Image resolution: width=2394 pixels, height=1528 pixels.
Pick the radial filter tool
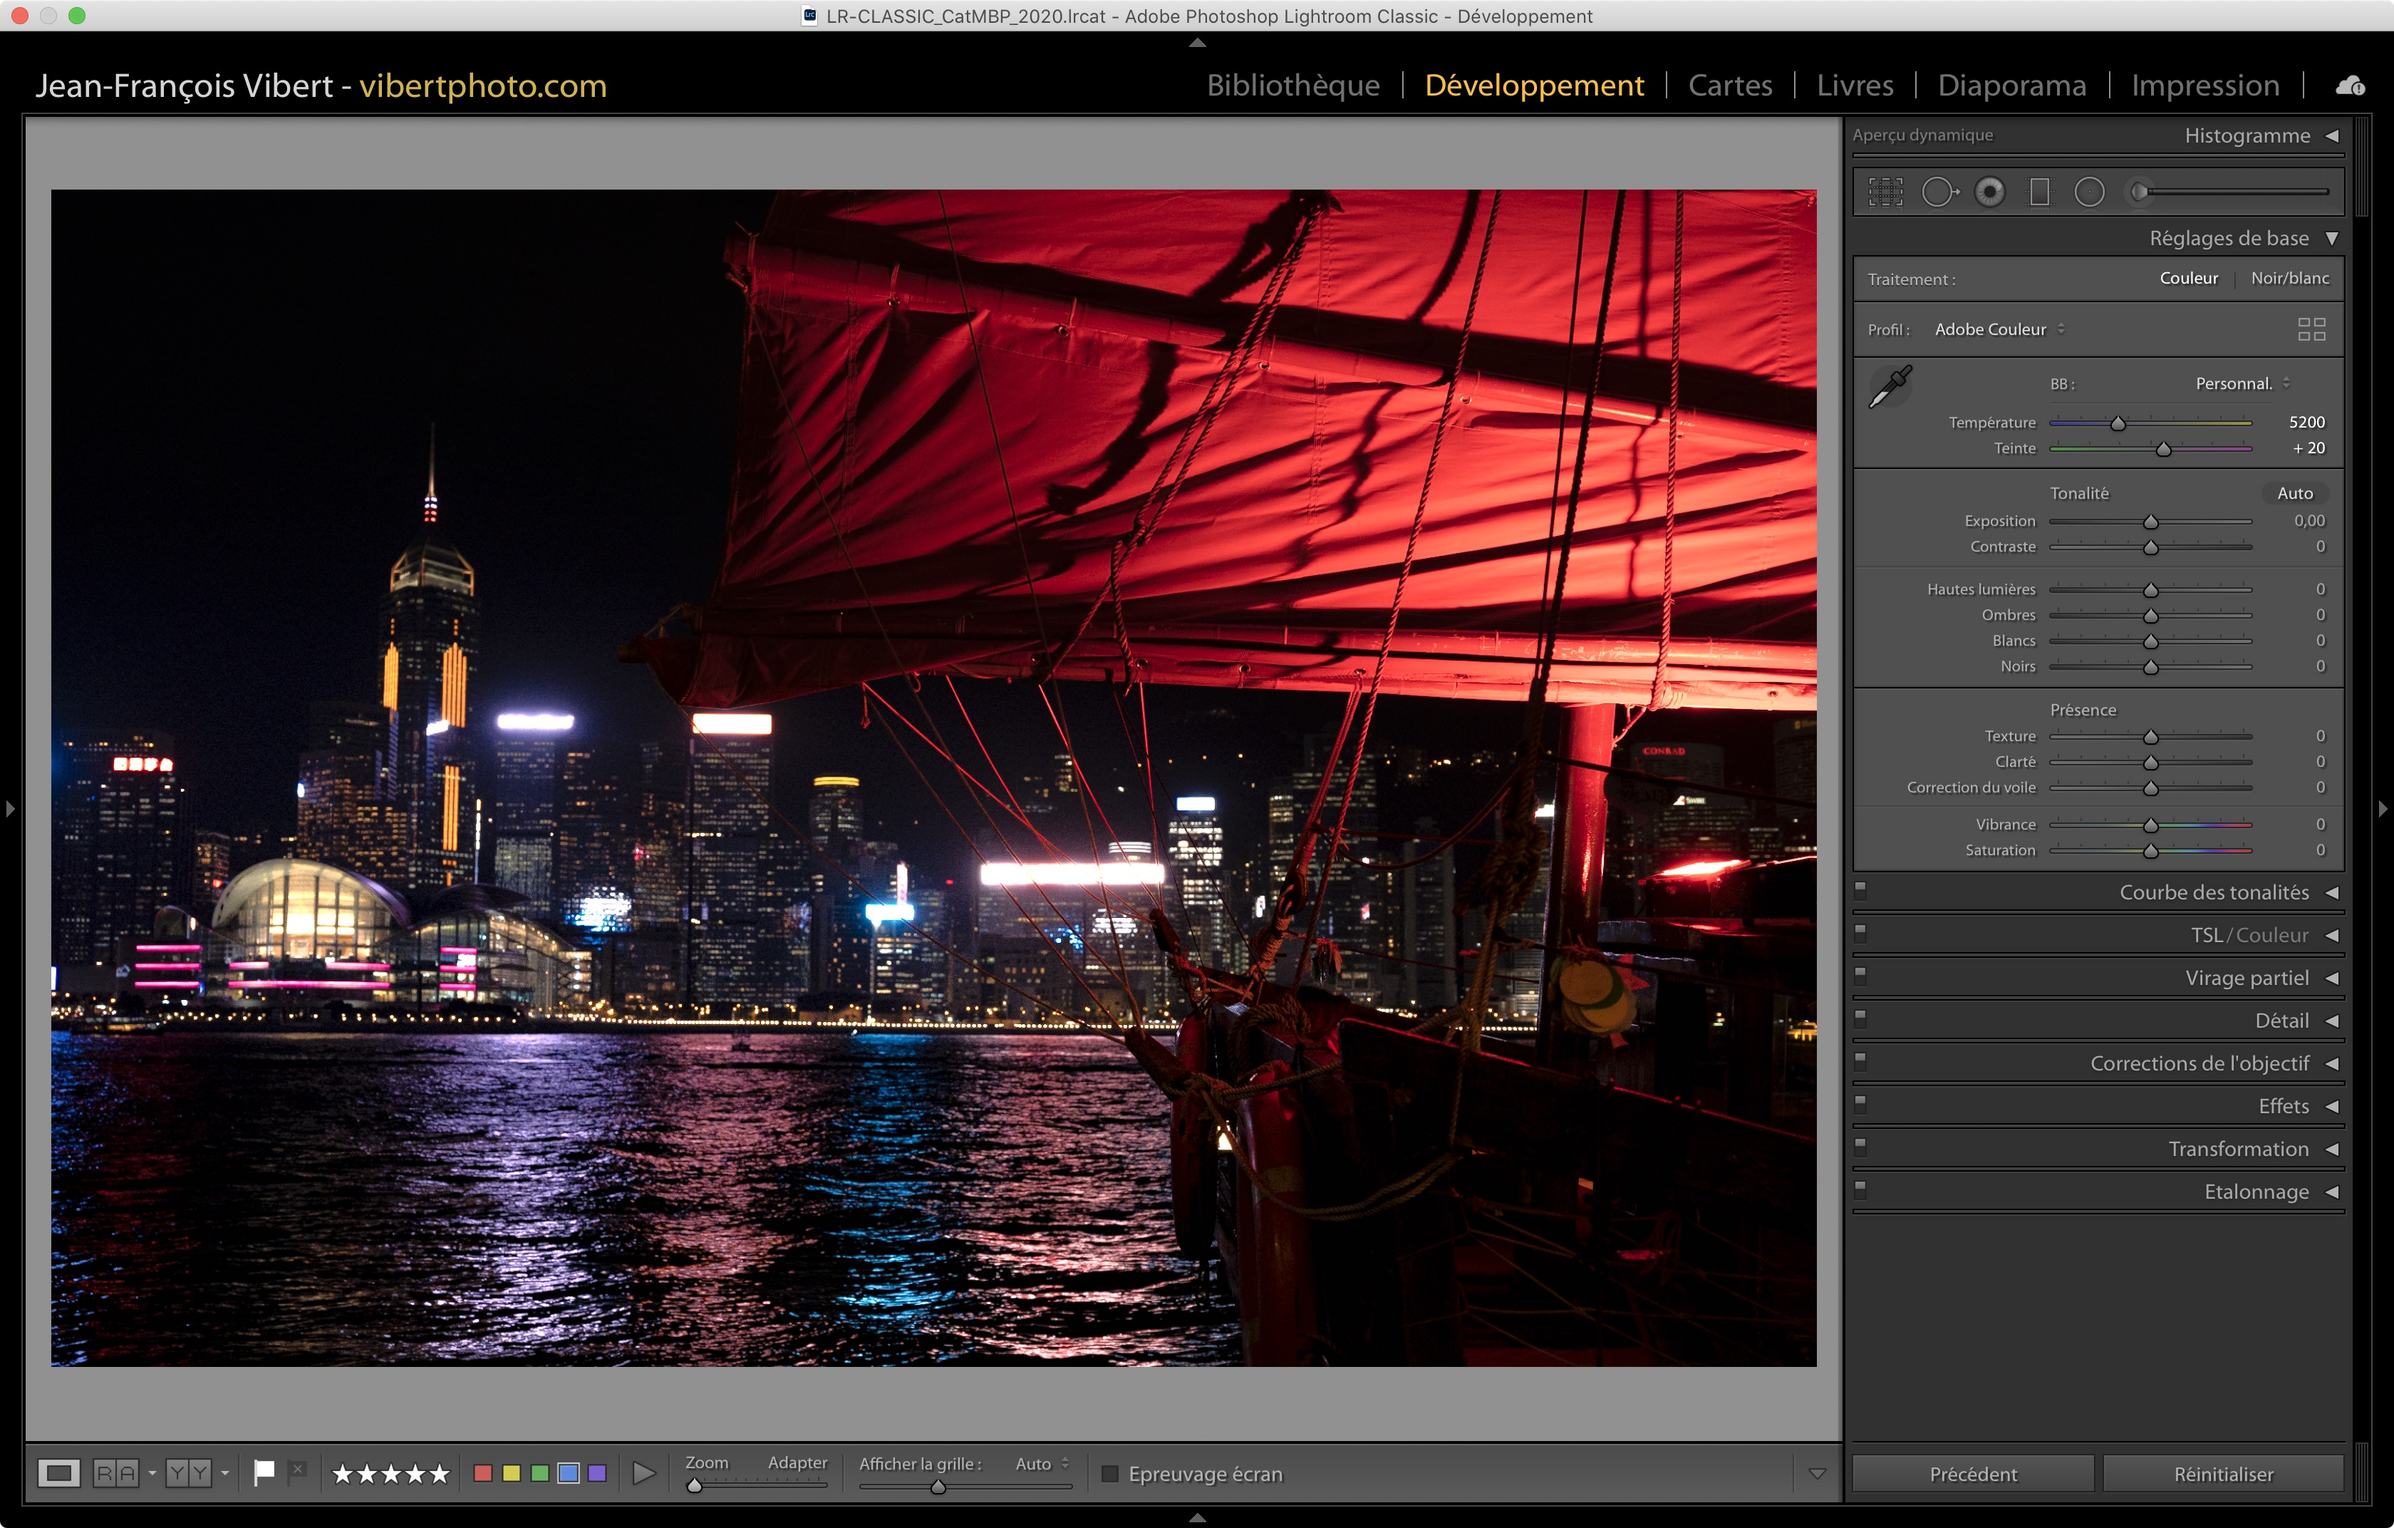click(2089, 192)
